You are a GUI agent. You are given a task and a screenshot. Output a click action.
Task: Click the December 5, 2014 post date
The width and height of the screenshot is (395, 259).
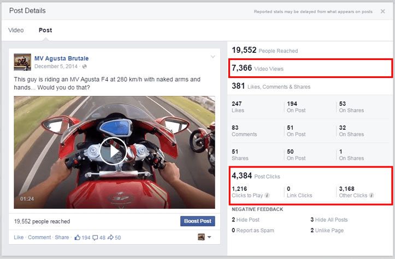point(56,67)
